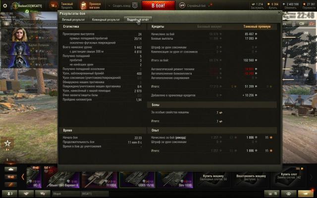Open the Командный результат tab
The image size is (317, 198).
[106, 19]
